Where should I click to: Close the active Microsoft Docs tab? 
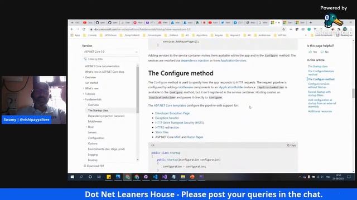point(279,23)
